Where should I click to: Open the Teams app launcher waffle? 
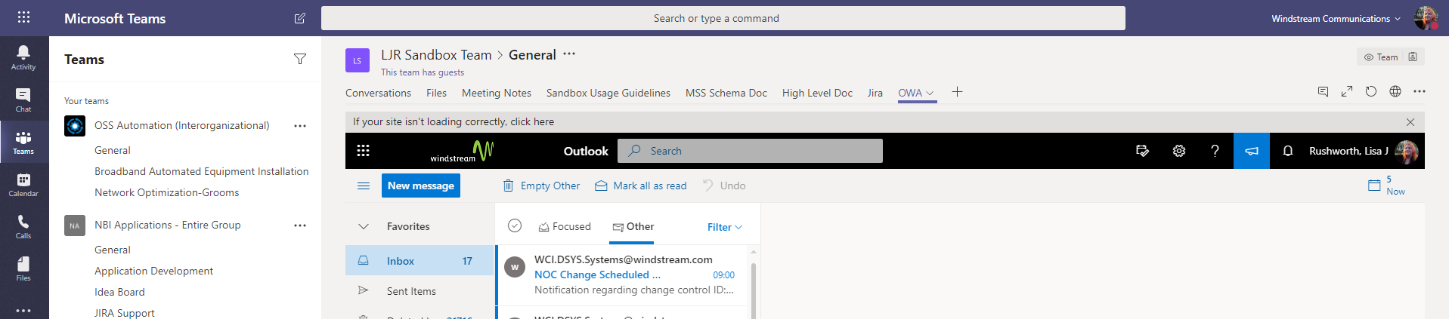[x=23, y=17]
